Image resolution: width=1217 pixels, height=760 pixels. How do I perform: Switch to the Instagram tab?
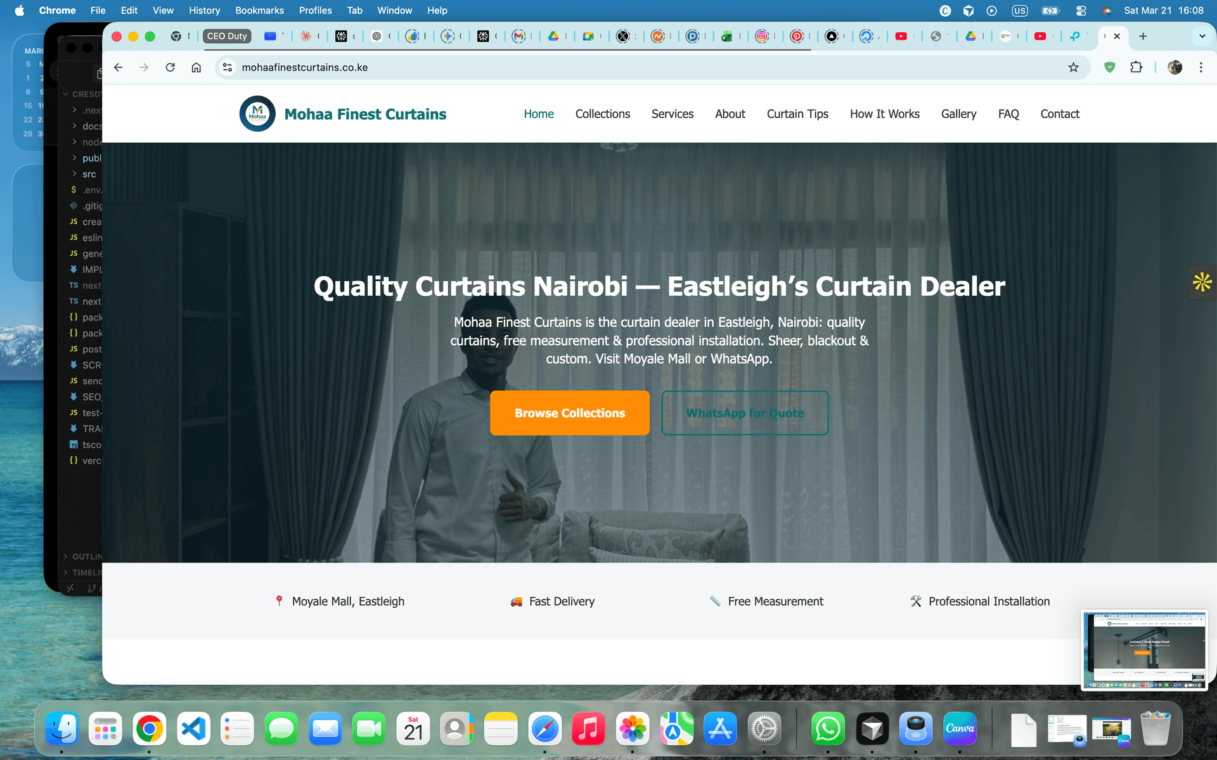tap(762, 36)
